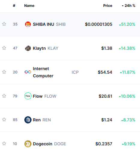This screenshot has width=140, height=151.
Task: Click the Dogecoin coin logo
Action: pos(28,144)
